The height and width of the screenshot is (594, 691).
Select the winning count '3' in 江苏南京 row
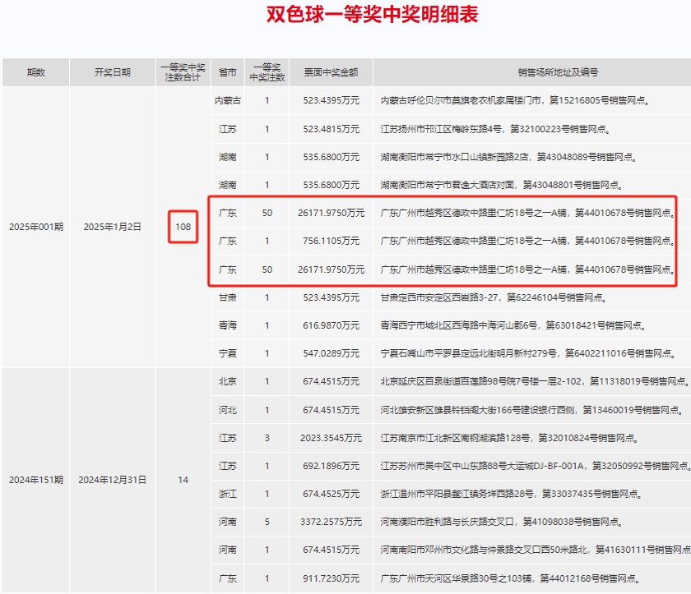(x=267, y=438)
